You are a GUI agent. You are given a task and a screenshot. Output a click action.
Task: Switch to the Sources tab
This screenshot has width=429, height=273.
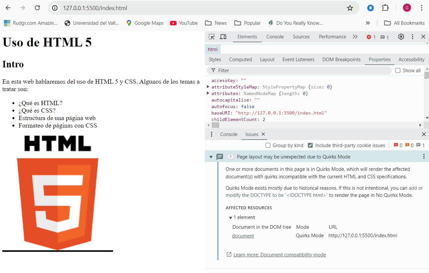[301, 37]
